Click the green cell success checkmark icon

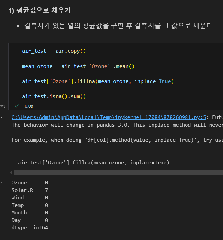click(x=17, y=106)
